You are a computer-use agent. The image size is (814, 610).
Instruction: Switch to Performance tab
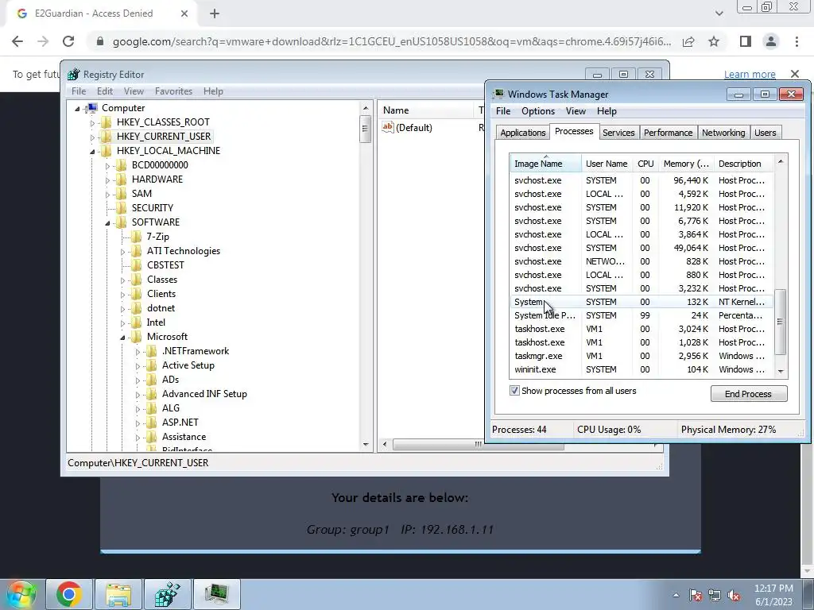[668, 133]
